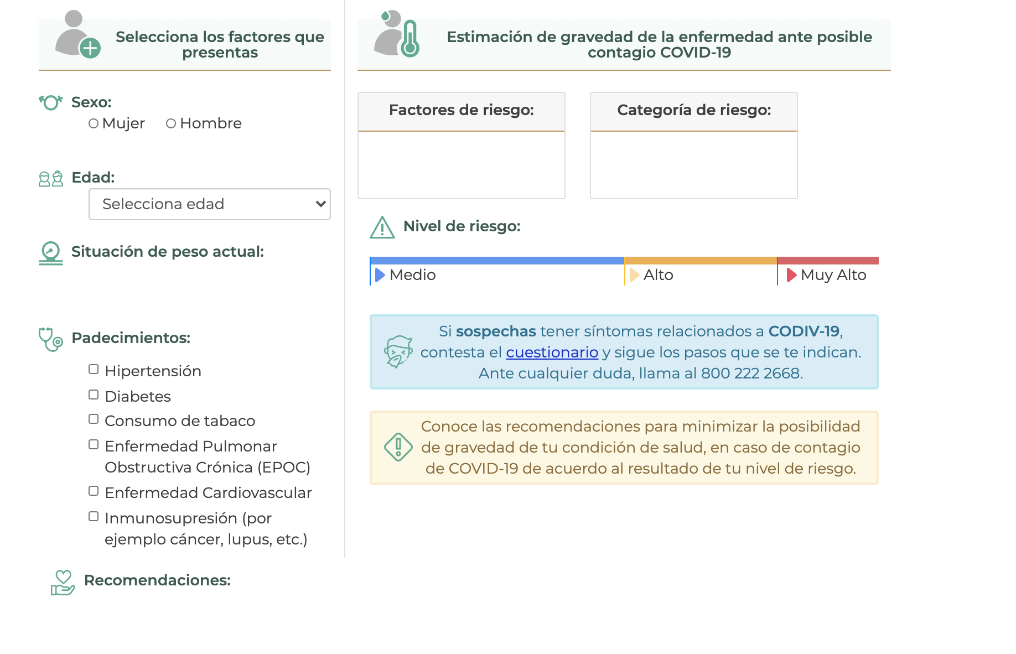Click the people icon beside Edad
The height and width of the screenshot is (654, 1016).
(50, 178)
